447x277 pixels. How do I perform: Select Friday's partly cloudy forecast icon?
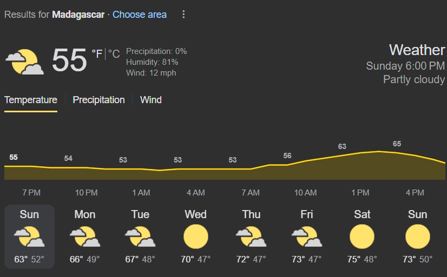pos(307,237)
